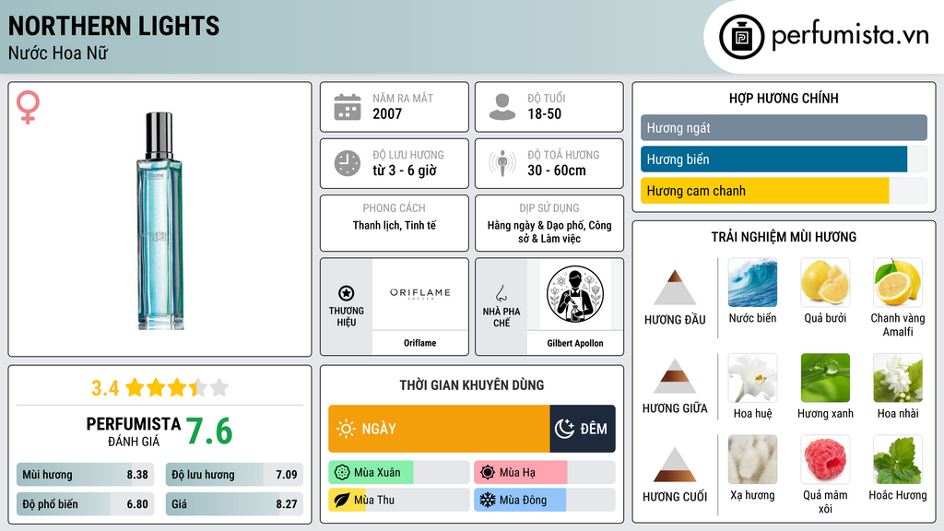The width and height of the screenshot is (944, 531).
Task: Click the leaf icon for Mùa Thu
Action: click(x=342, y=500)
